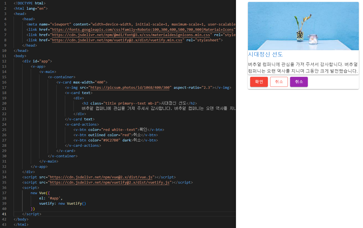Click the </body> closing tag

[21, 219]
